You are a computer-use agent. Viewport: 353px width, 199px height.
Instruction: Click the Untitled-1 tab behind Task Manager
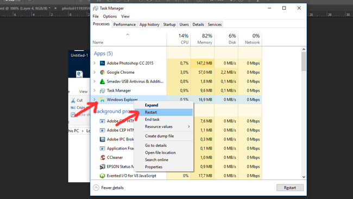pyautogui.click(x=79, y=55)
